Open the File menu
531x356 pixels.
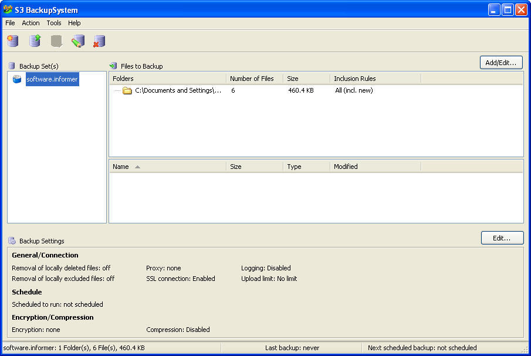(x=9, y=23)
